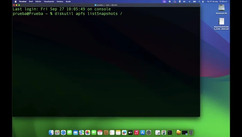
Task: Zoom the Terminal window with green button
Action: [19, 5]
